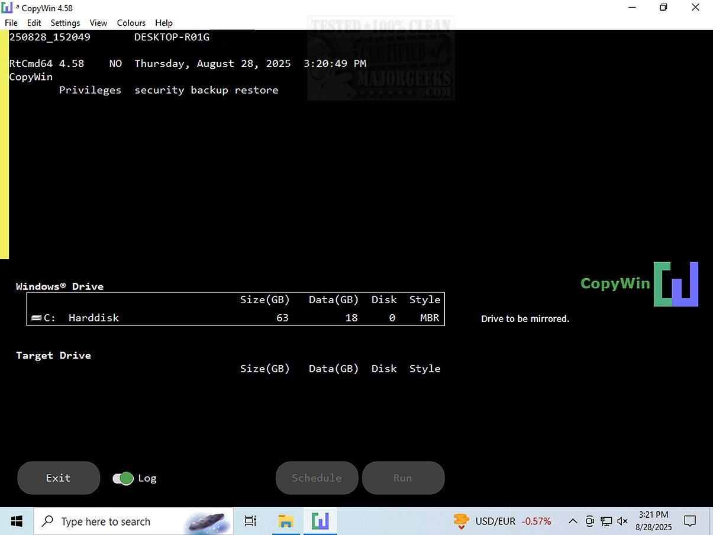Toggle the Log switch off

point(123,478)
